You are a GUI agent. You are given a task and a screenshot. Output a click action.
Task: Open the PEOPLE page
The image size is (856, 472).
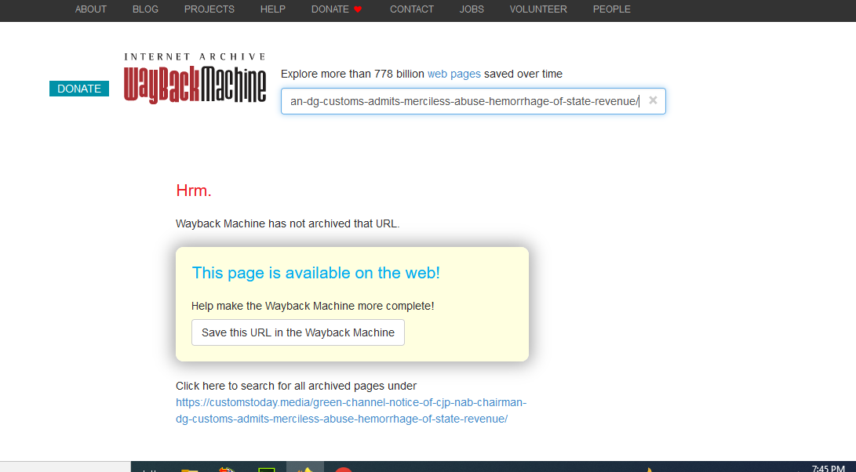(x=611, y=9)
